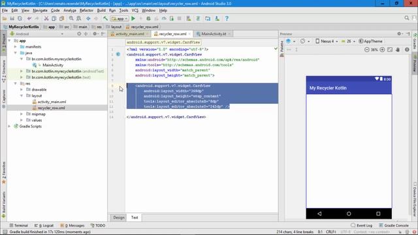Open the design surface layers dropdown
Image resolution: width=418 pixels, height=235 pixels.
tap(290, 41)
